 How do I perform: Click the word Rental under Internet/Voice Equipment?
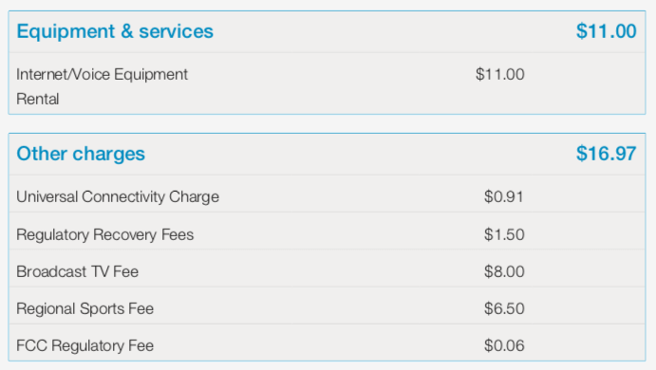(x=38, y=99)
